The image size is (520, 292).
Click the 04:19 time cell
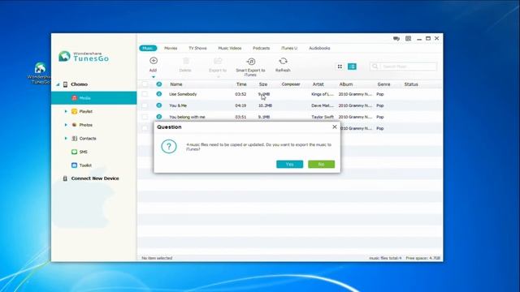(x=240, y=105)
